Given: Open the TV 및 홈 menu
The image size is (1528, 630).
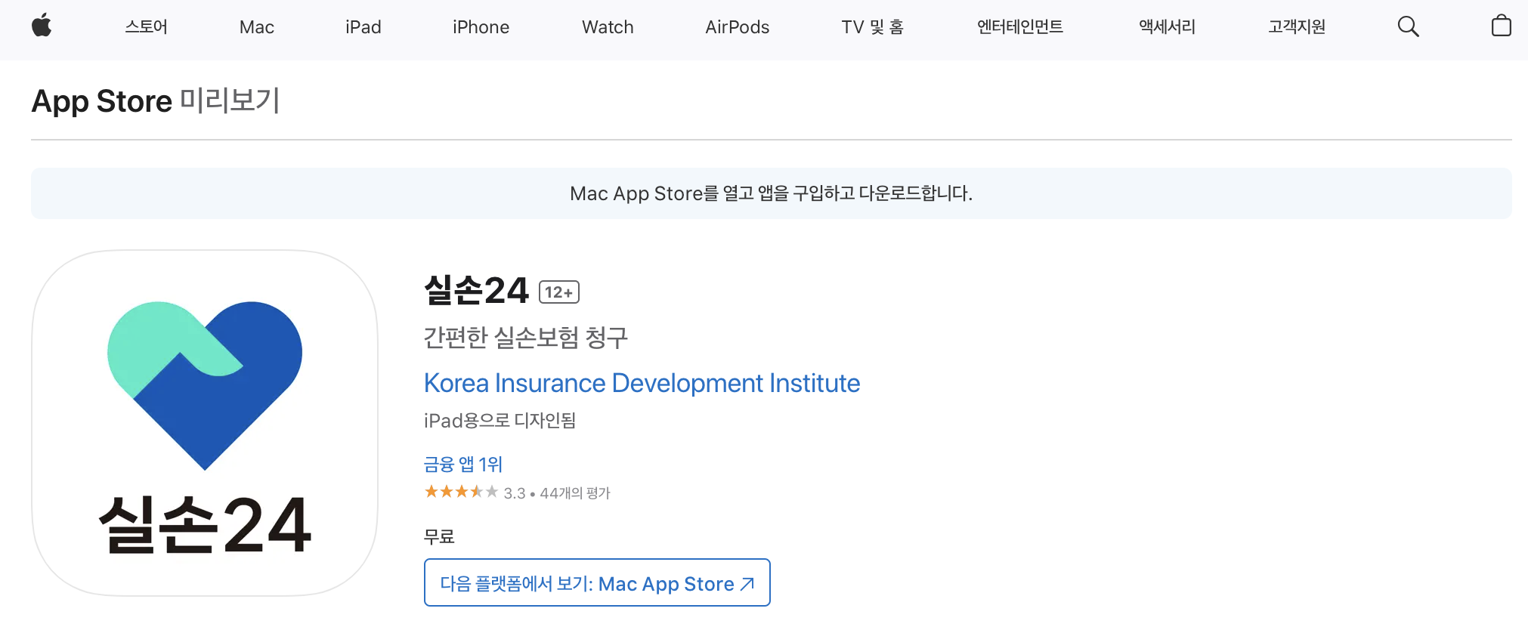Looking at the screenshot, I should 872,27.
